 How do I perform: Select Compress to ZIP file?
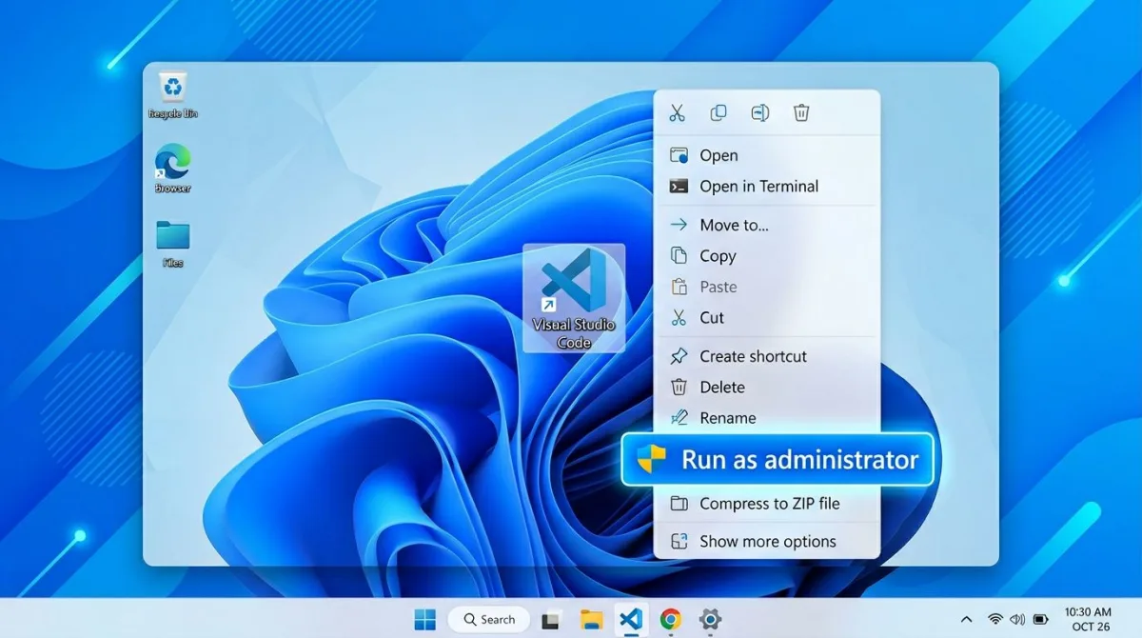tap(767, 504)
